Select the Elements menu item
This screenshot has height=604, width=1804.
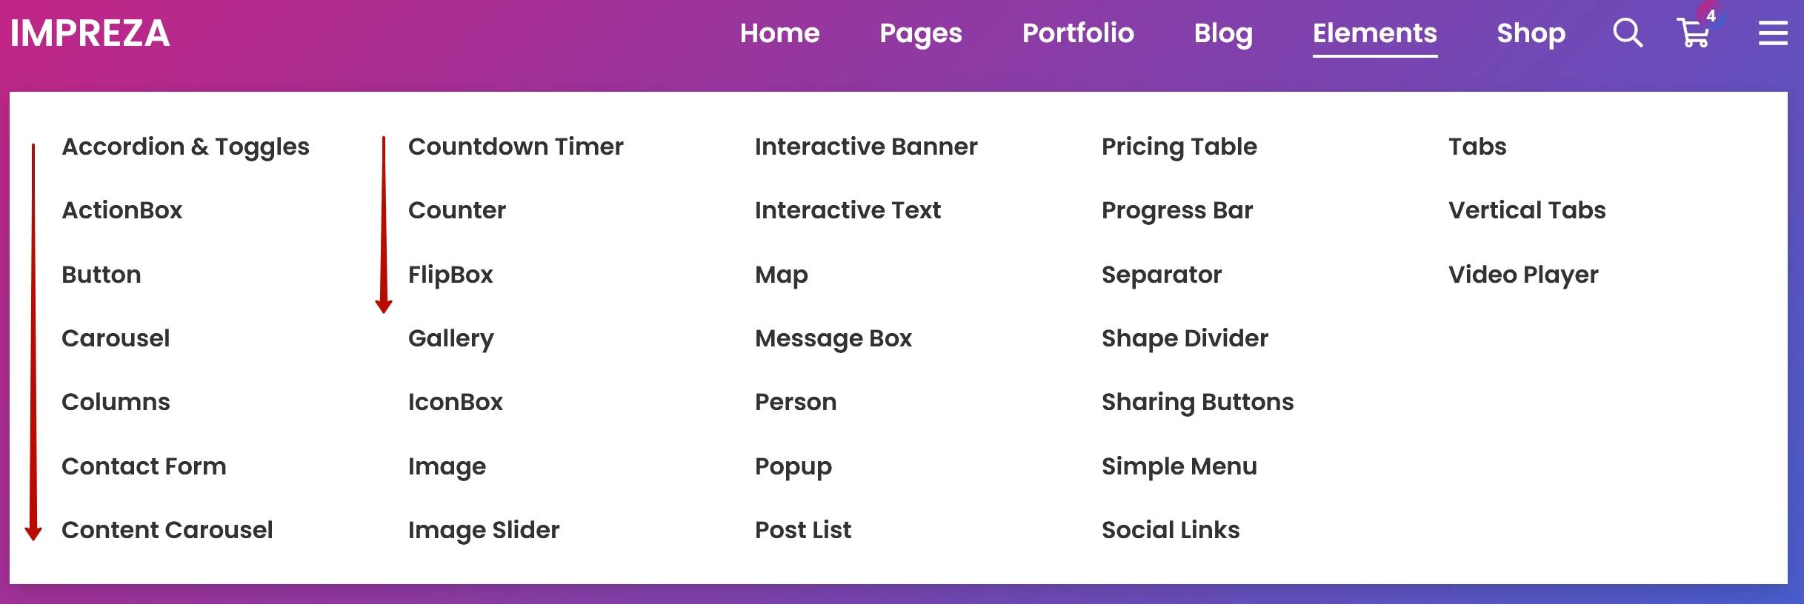1375,33
